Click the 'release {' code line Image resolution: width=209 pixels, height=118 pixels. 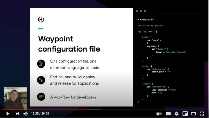[x=148, y=84]
